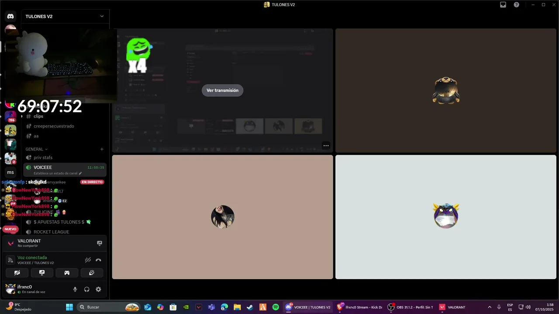The height and width of the screenshot is (314, 559).
Task: Create channel in GENERAL category
Action: 102,149
